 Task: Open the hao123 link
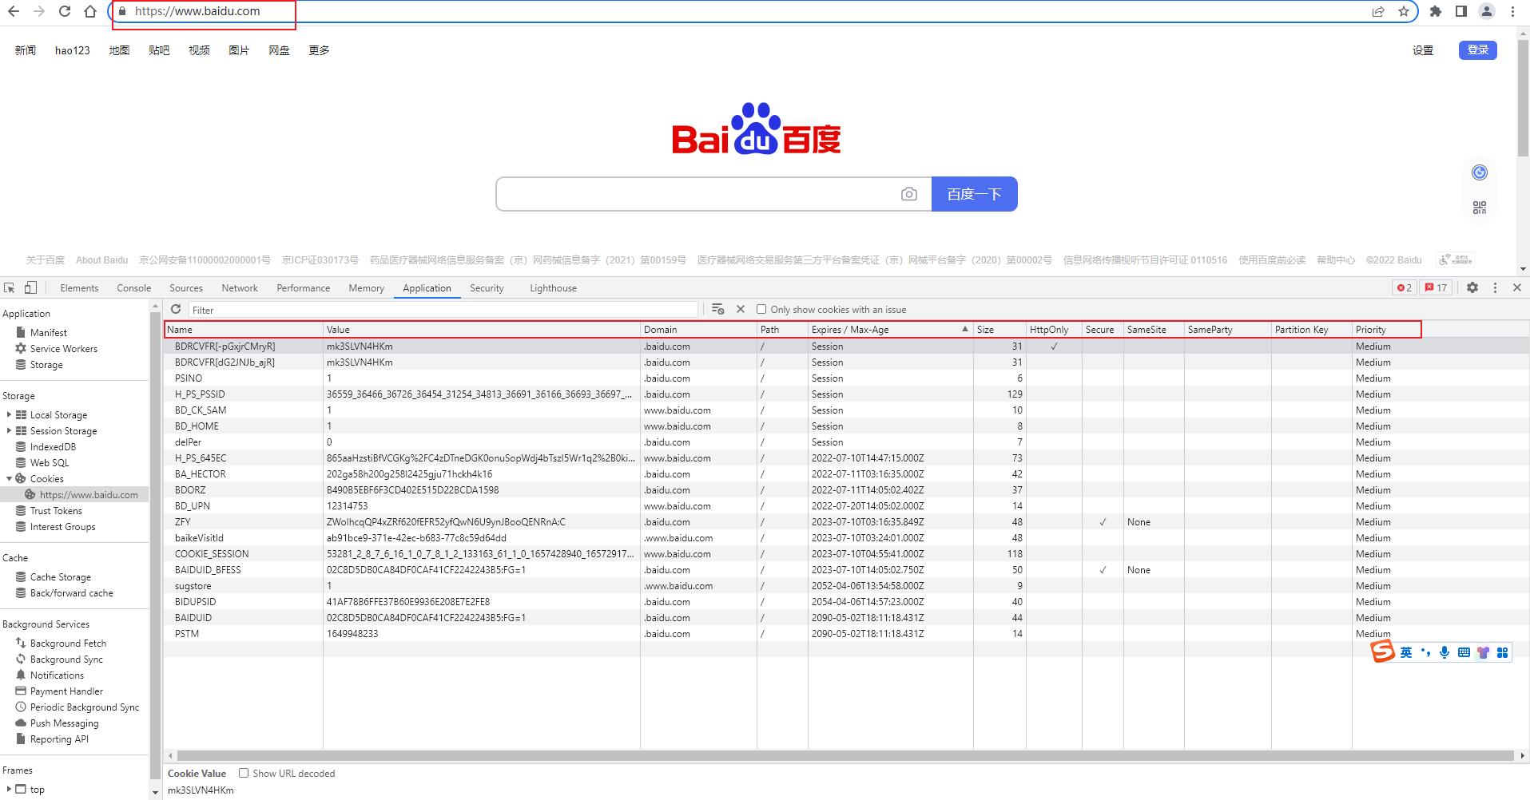(73, 50)
